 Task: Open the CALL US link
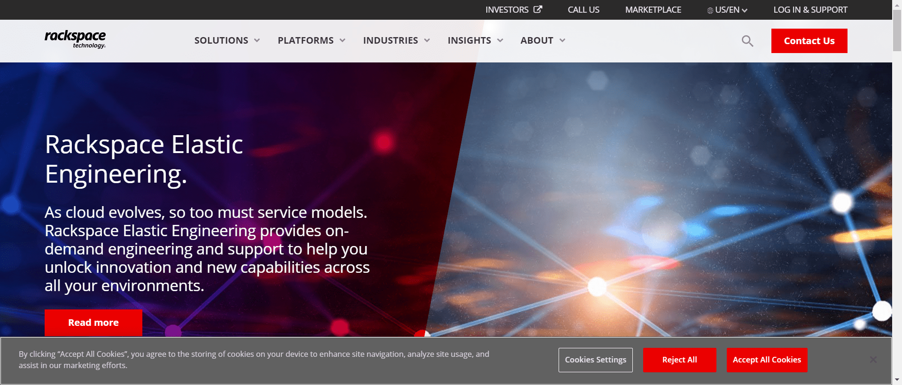[583, 10]
